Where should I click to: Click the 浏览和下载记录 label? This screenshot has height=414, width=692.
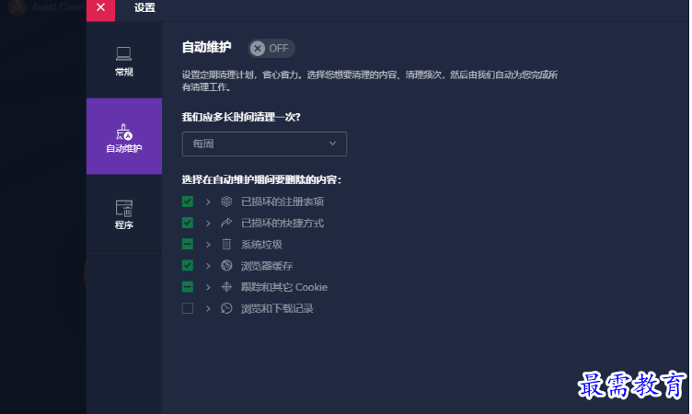pyautogui.click(x=277, y=308)
